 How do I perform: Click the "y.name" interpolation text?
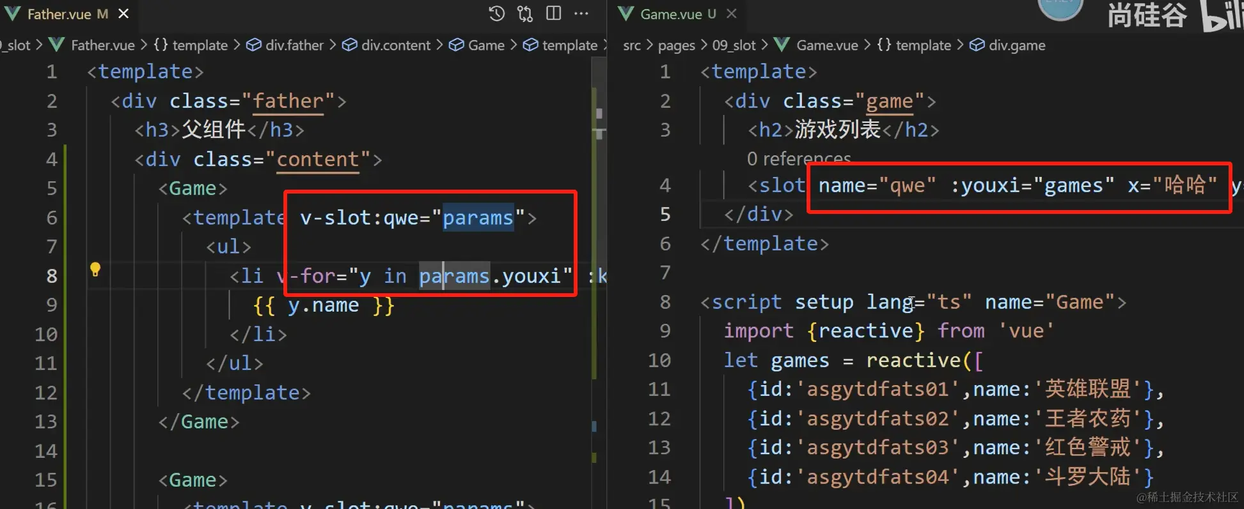(323, 305)
